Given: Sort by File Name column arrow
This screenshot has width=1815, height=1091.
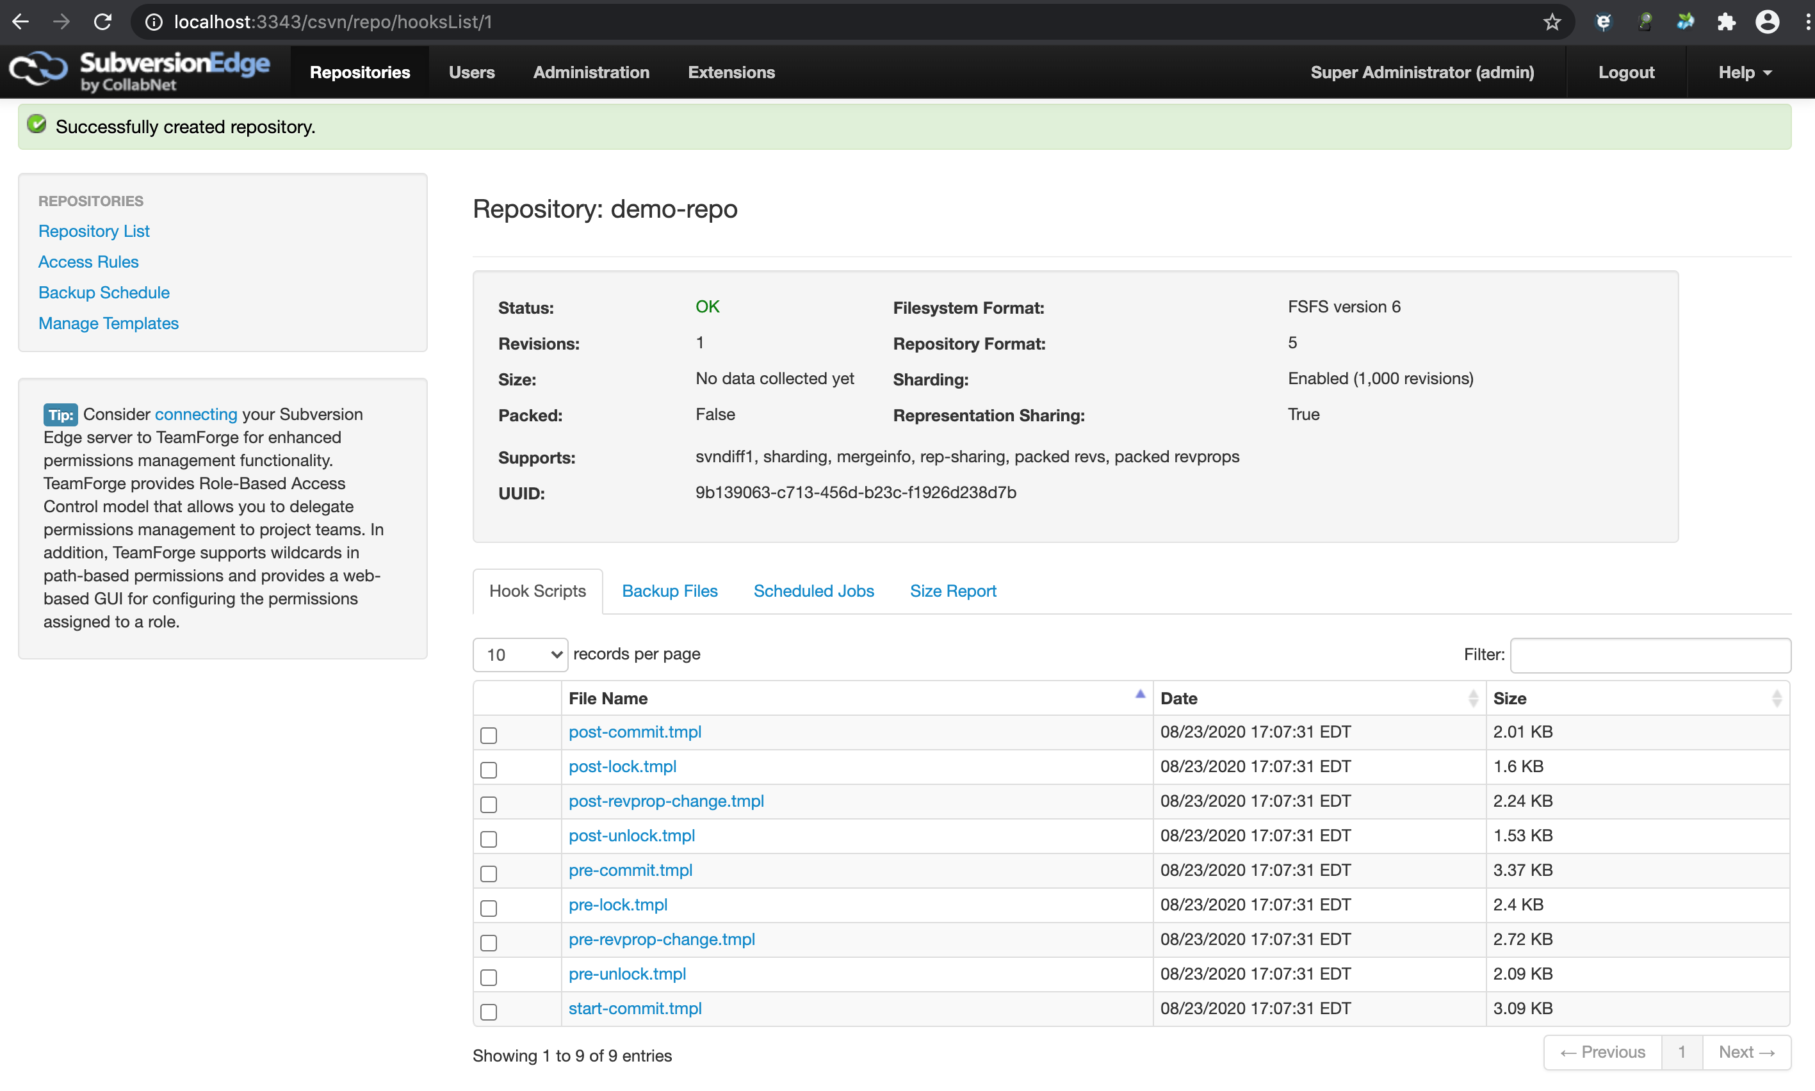Looking at the screenshot, I should tap(1140, 695).
